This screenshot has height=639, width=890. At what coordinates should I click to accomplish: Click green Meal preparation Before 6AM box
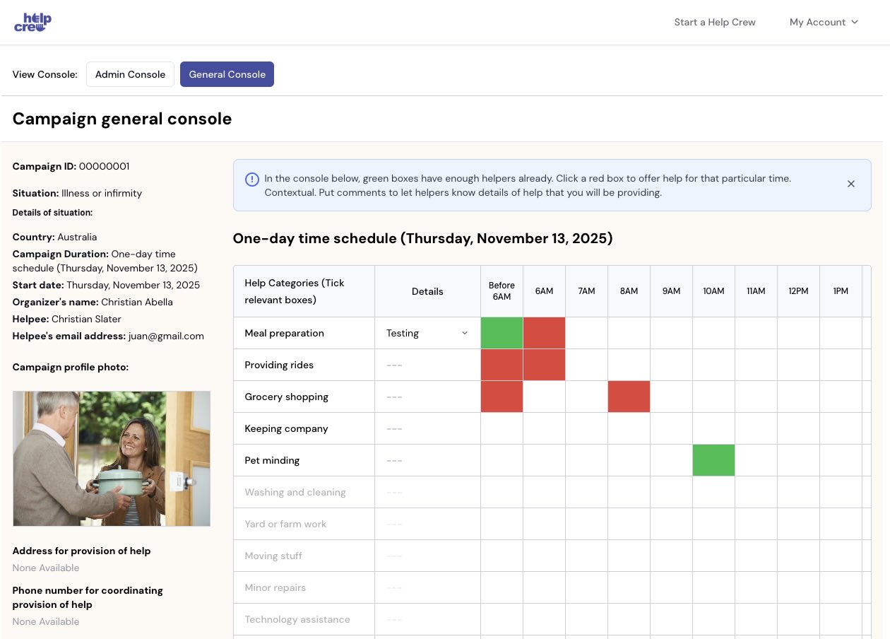[502, 333]
